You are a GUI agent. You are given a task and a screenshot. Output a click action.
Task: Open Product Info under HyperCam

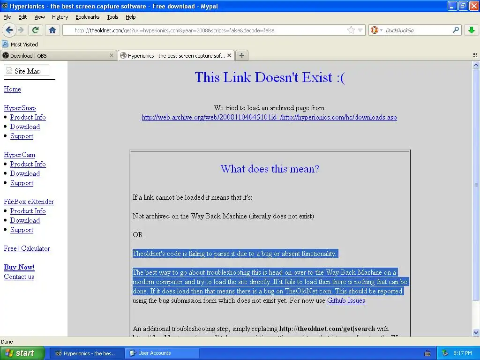[x=28, y=164]
